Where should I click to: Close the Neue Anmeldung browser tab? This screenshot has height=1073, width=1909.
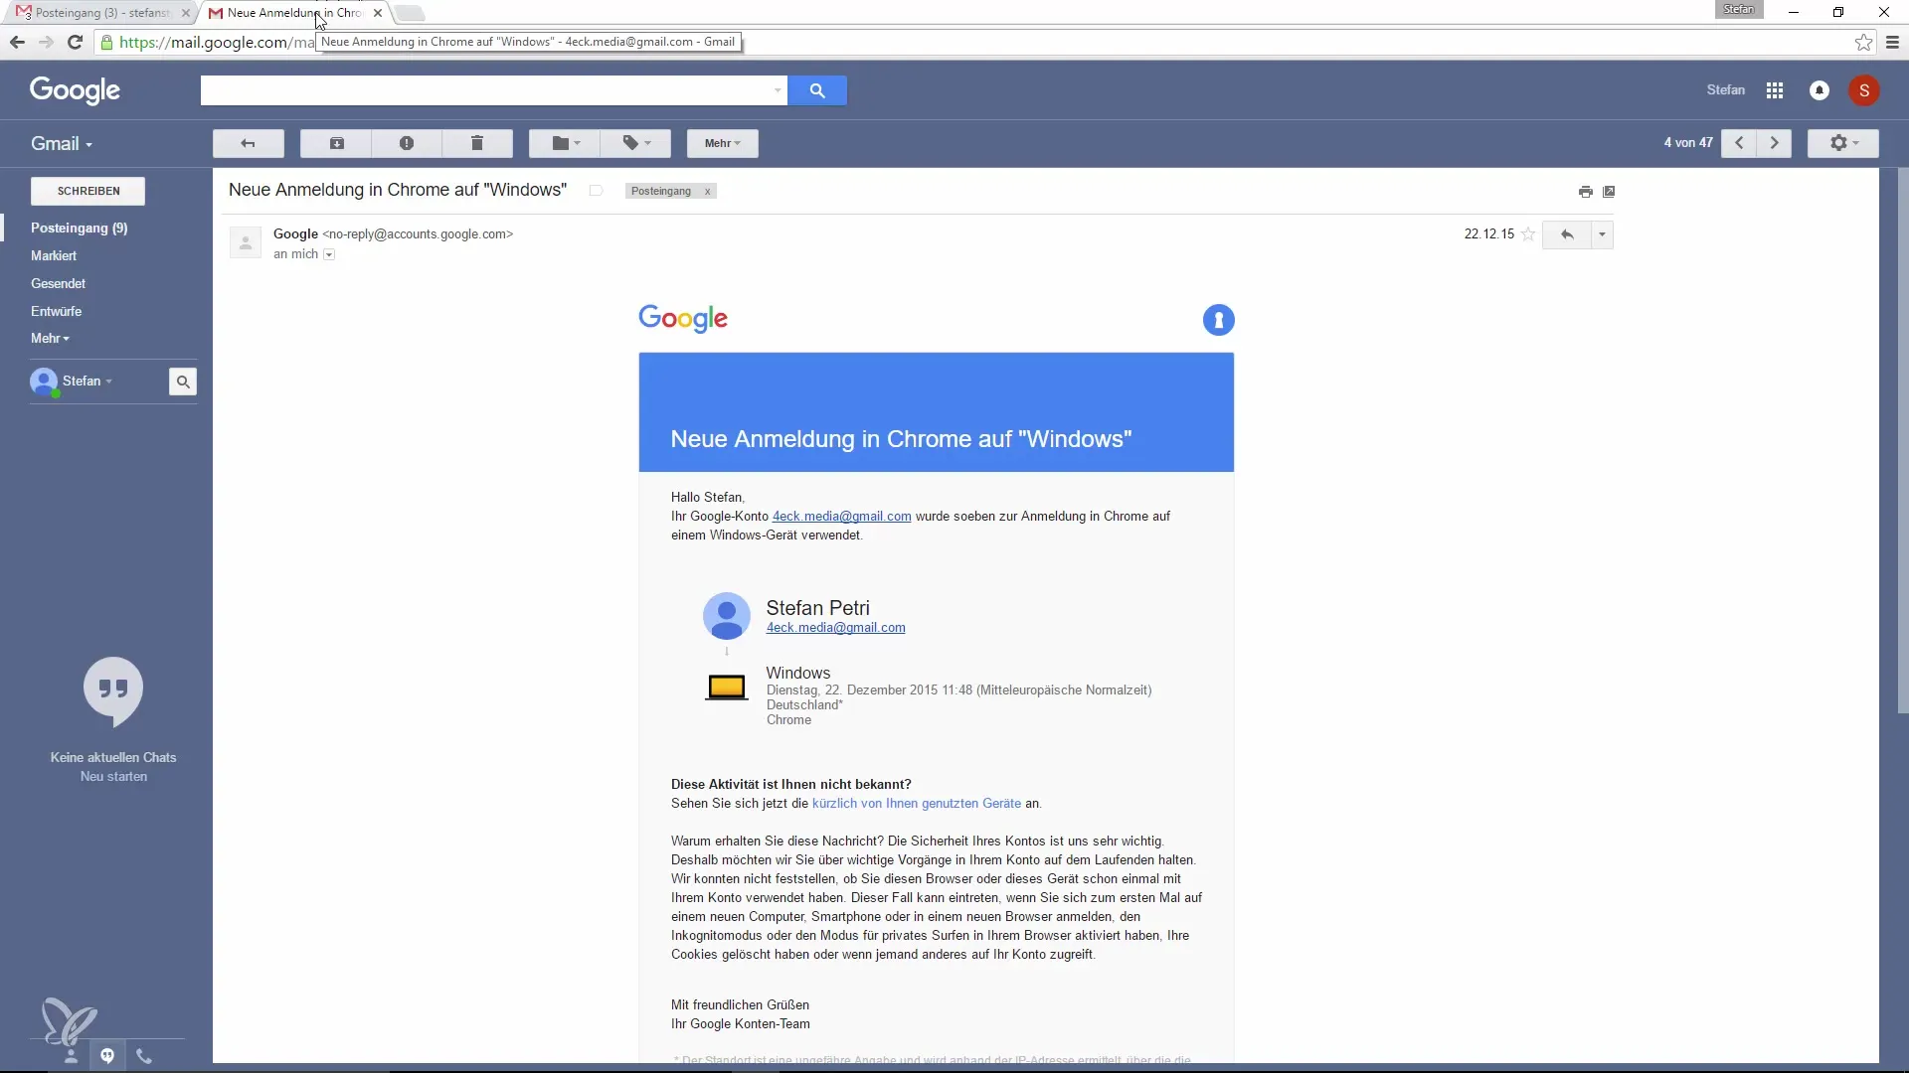378,13
